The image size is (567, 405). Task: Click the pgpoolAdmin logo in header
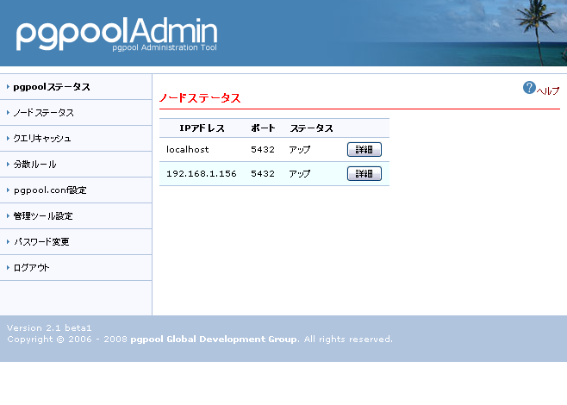[116, 33]
